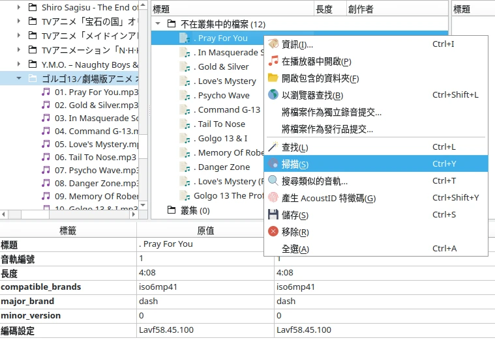This screenshot has height=351, width=495.
Task: Expand the Y.M.O. Naughty Boys folder
Action: point(18,64)
